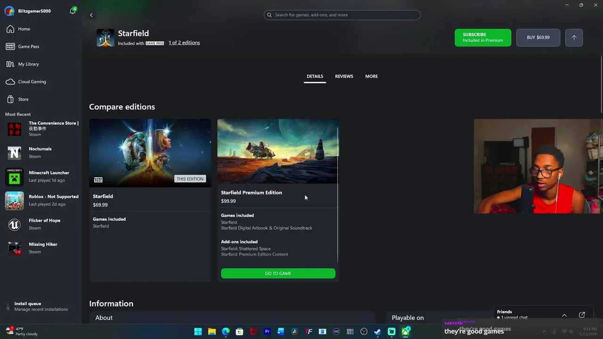This screenshot has width=603, height=339.
Task: Open Microsoft Store from the taskbar
Action: tap(239, 331)
